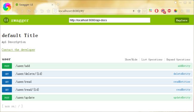194x112 pixels.
Task: Click addEntity operation link
Action: 184,66
